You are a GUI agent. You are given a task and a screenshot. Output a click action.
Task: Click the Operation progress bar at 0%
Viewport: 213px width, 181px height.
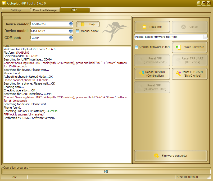point(106,171)
